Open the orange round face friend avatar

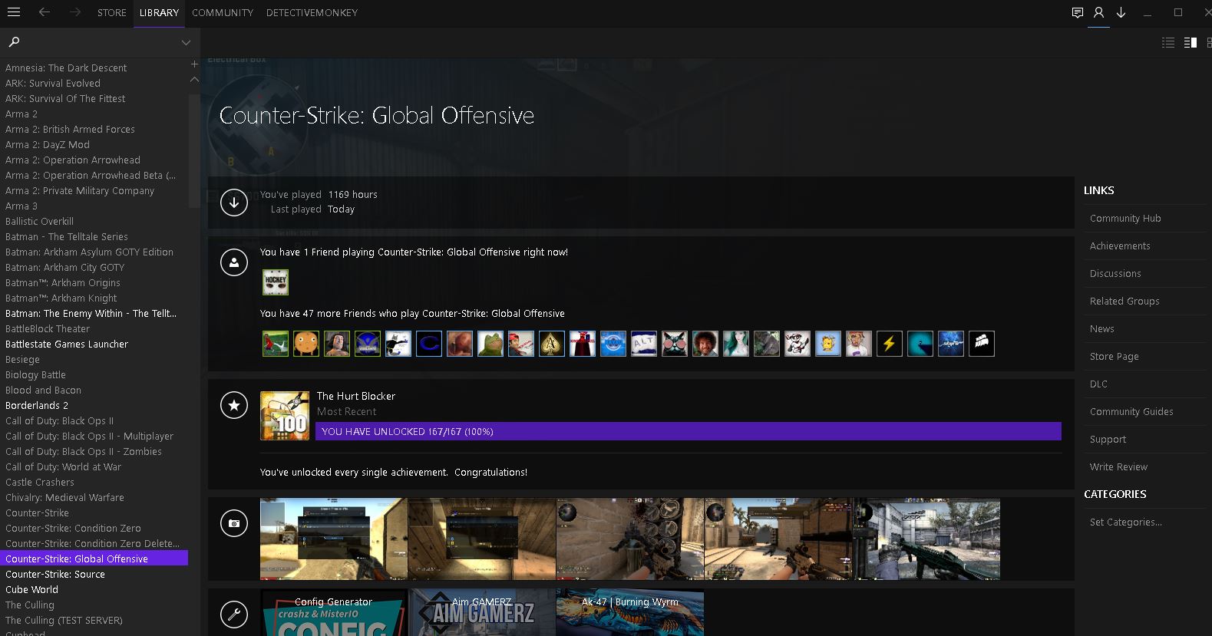(306, 344)
